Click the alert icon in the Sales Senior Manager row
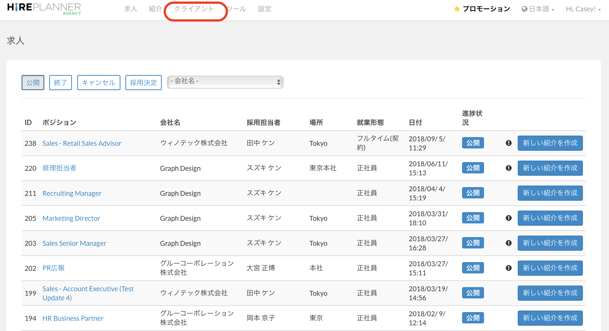Screen dimensions: 609x331 [x=509, y=243]
